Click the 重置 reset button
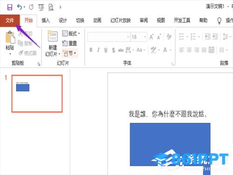233x175 pixels. (69, 43)
